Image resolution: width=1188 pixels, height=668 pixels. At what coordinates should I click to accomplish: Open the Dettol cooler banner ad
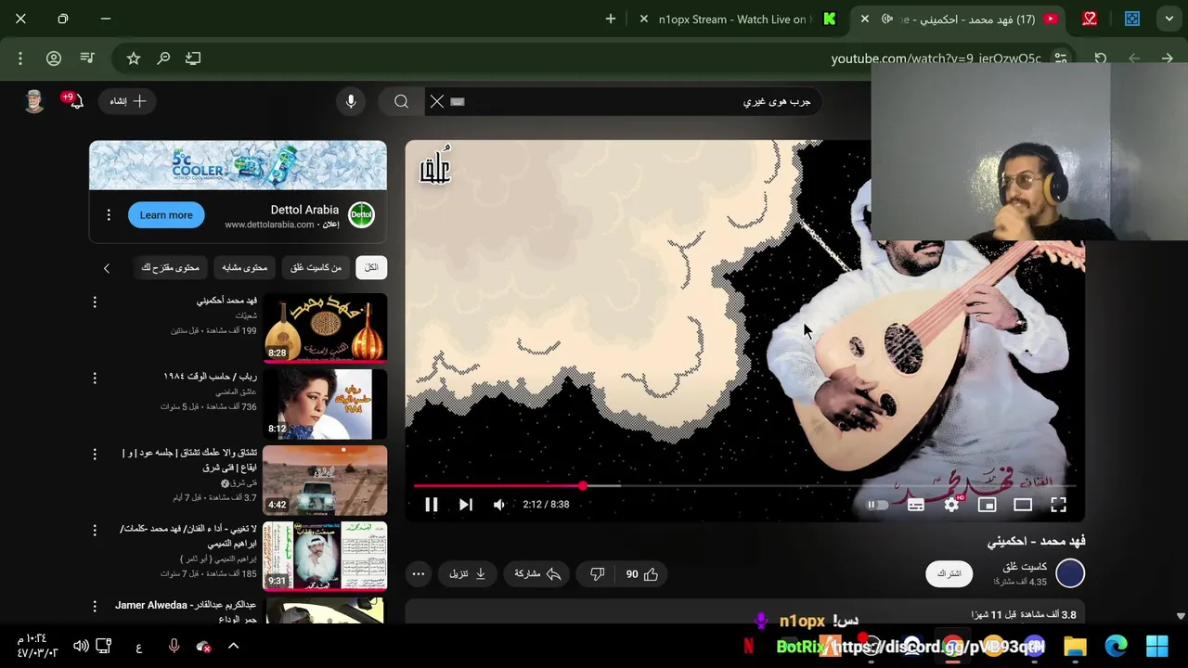pyautogui.click(x=238, y=165)
